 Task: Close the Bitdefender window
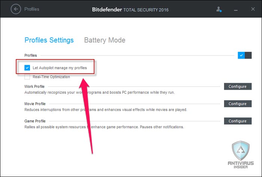[253, 9]
